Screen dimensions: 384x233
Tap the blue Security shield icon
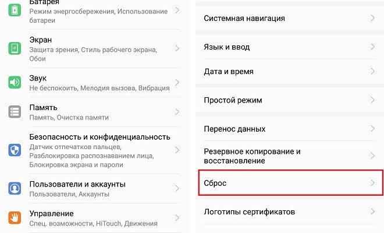click(x=15, y=150)
